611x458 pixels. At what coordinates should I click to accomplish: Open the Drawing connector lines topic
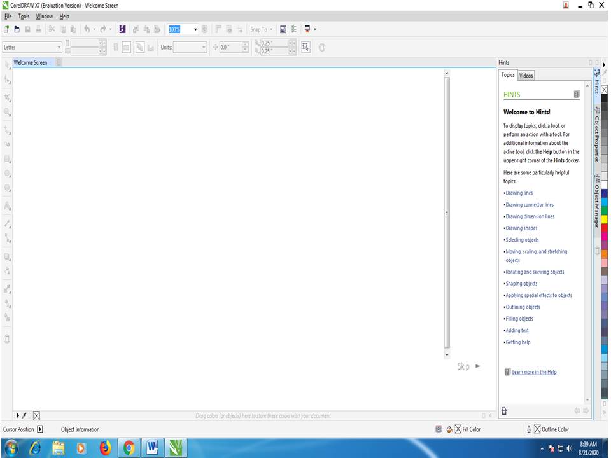529,204
